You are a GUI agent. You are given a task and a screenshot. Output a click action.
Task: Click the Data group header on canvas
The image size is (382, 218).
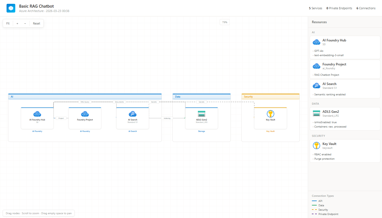(x=202, y=97)
